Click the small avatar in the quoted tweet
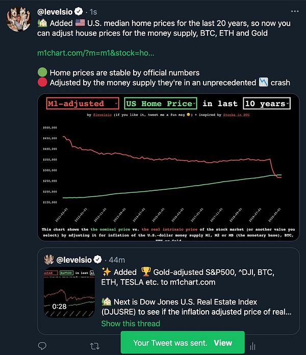The width and height of the screenshot is (306, 355). (49, 259)
